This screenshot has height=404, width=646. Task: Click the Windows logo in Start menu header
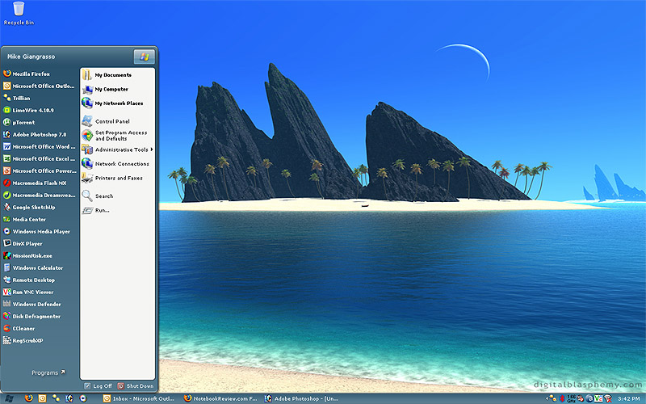[145, 57]
